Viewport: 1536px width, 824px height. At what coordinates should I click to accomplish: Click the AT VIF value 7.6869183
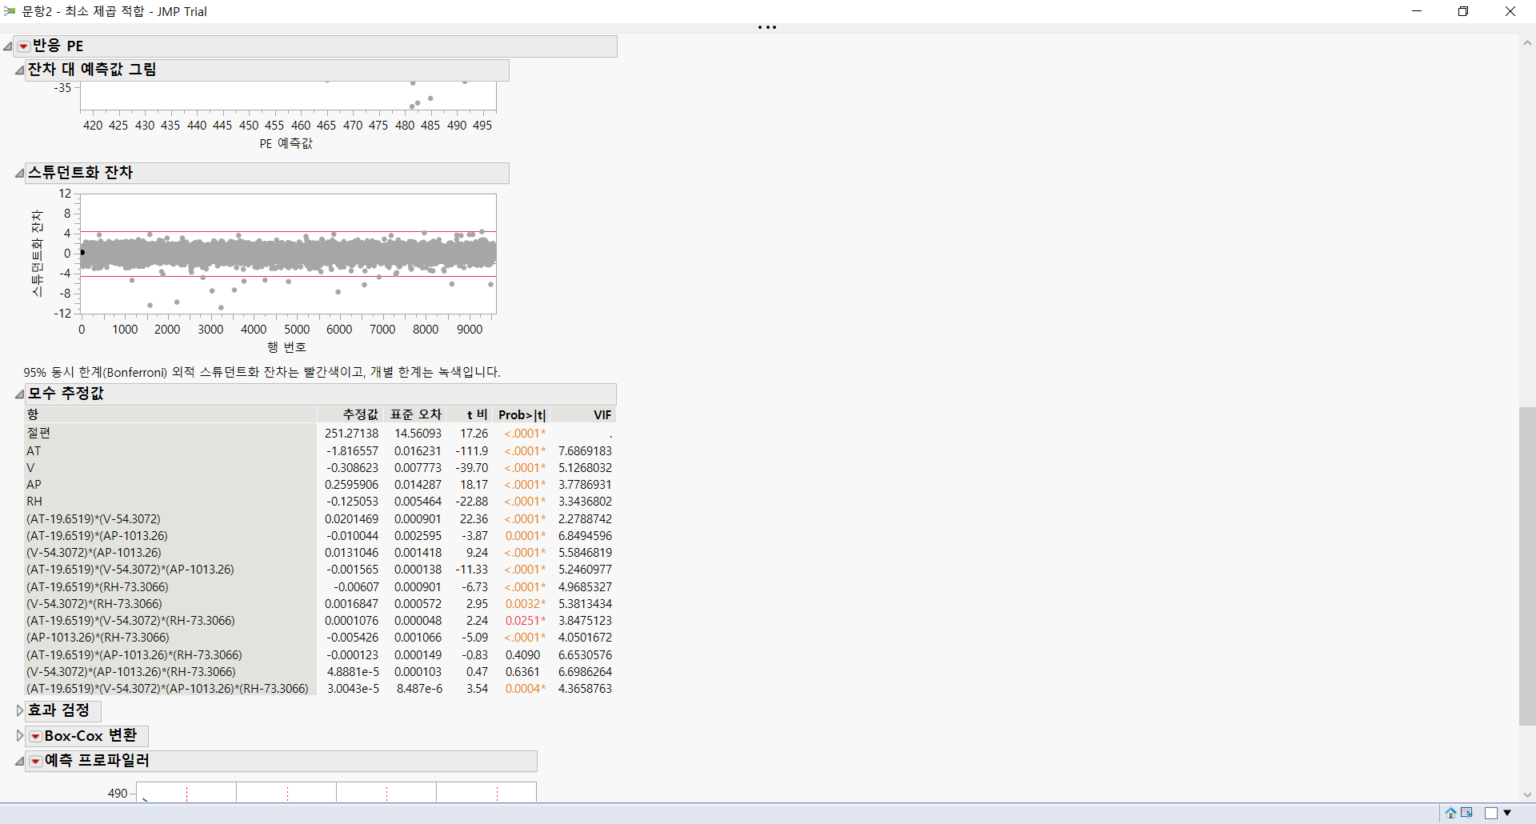[585, 451]
